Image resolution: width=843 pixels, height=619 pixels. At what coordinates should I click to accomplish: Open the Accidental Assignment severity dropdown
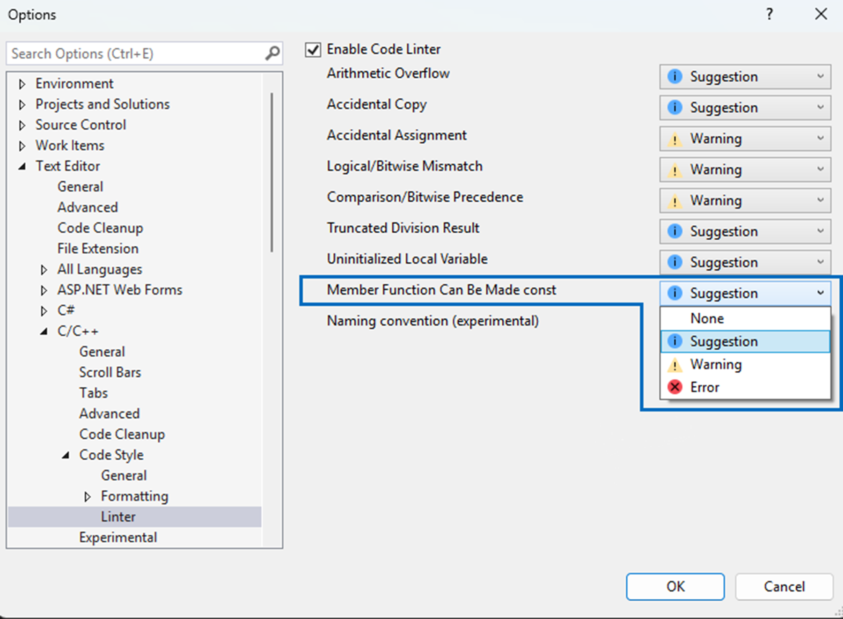tap(745, 139)
